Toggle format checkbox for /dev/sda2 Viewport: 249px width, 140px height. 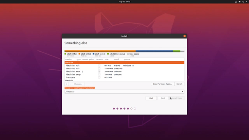click(x=99, y=68)
